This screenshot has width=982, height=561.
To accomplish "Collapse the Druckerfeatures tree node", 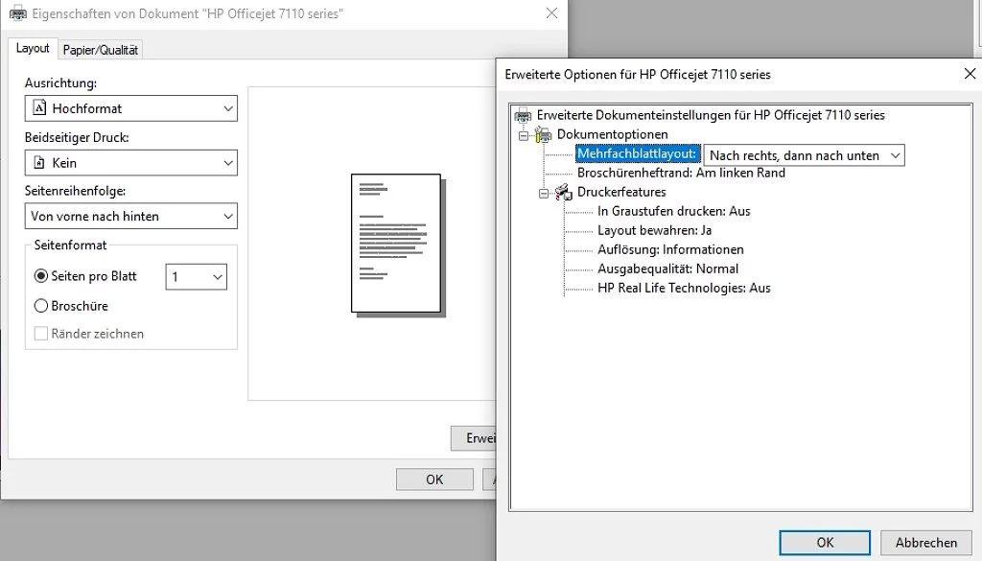I will pyautogui.click(x=544, y=194).
